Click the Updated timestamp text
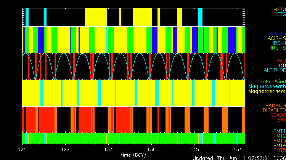The image size is (286, 160). (x=239, y=158)
